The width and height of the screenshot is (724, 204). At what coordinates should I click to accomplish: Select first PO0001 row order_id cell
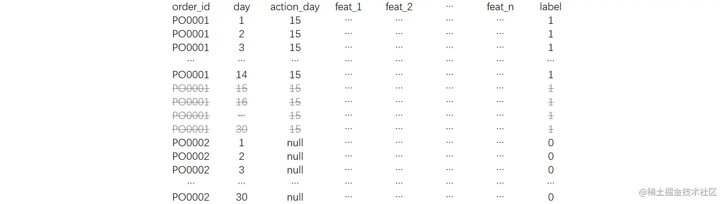click(191, 20)
